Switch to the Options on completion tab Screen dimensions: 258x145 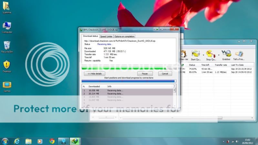[124, 36]
